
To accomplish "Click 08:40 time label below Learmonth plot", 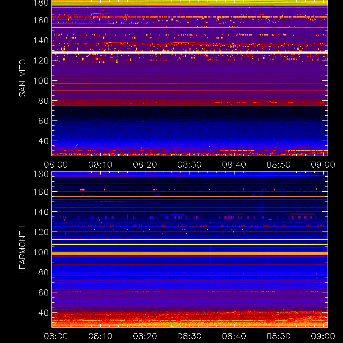I will tap(234, 336).
